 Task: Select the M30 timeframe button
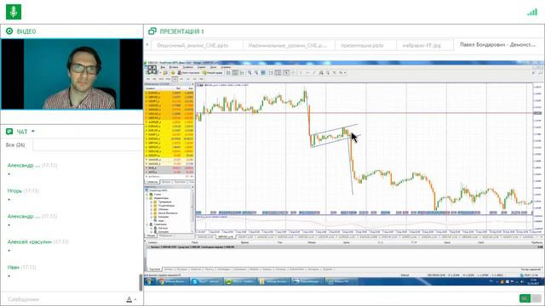click(x=169, y=79)
